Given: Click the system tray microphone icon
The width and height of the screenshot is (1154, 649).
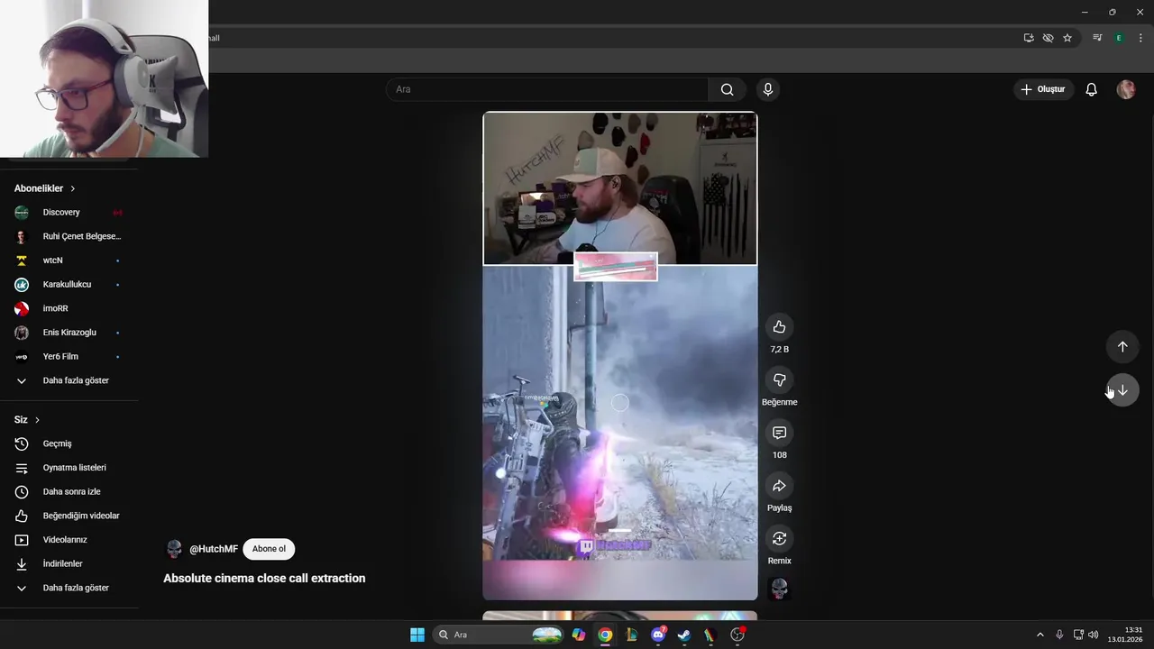Looking at the screenshot, I should click(x=1059, y=635).
